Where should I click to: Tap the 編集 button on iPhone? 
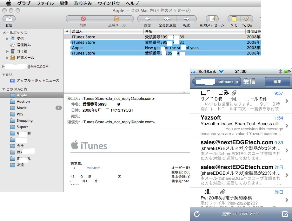point(277,81)
